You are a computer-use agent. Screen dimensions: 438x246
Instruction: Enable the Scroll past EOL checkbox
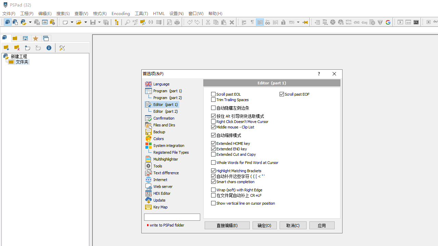point(213,94)
